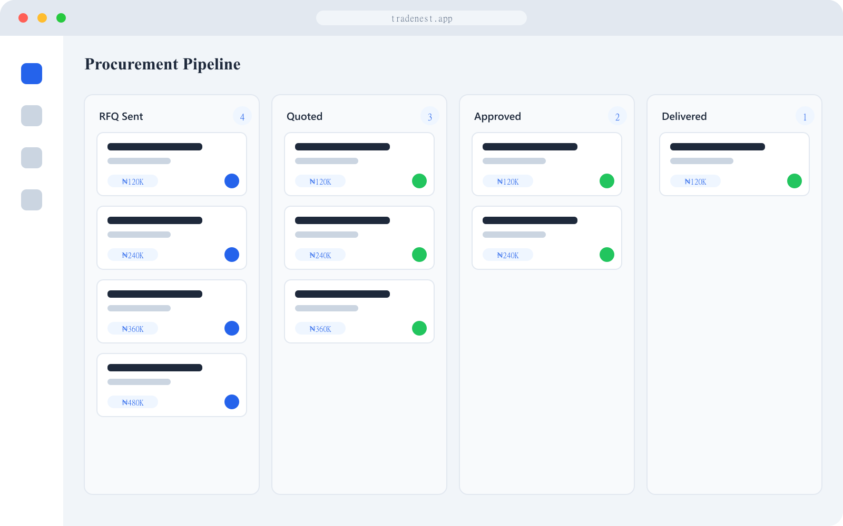Click the green status dot on Quoted ₦120K card

point(419,181)
